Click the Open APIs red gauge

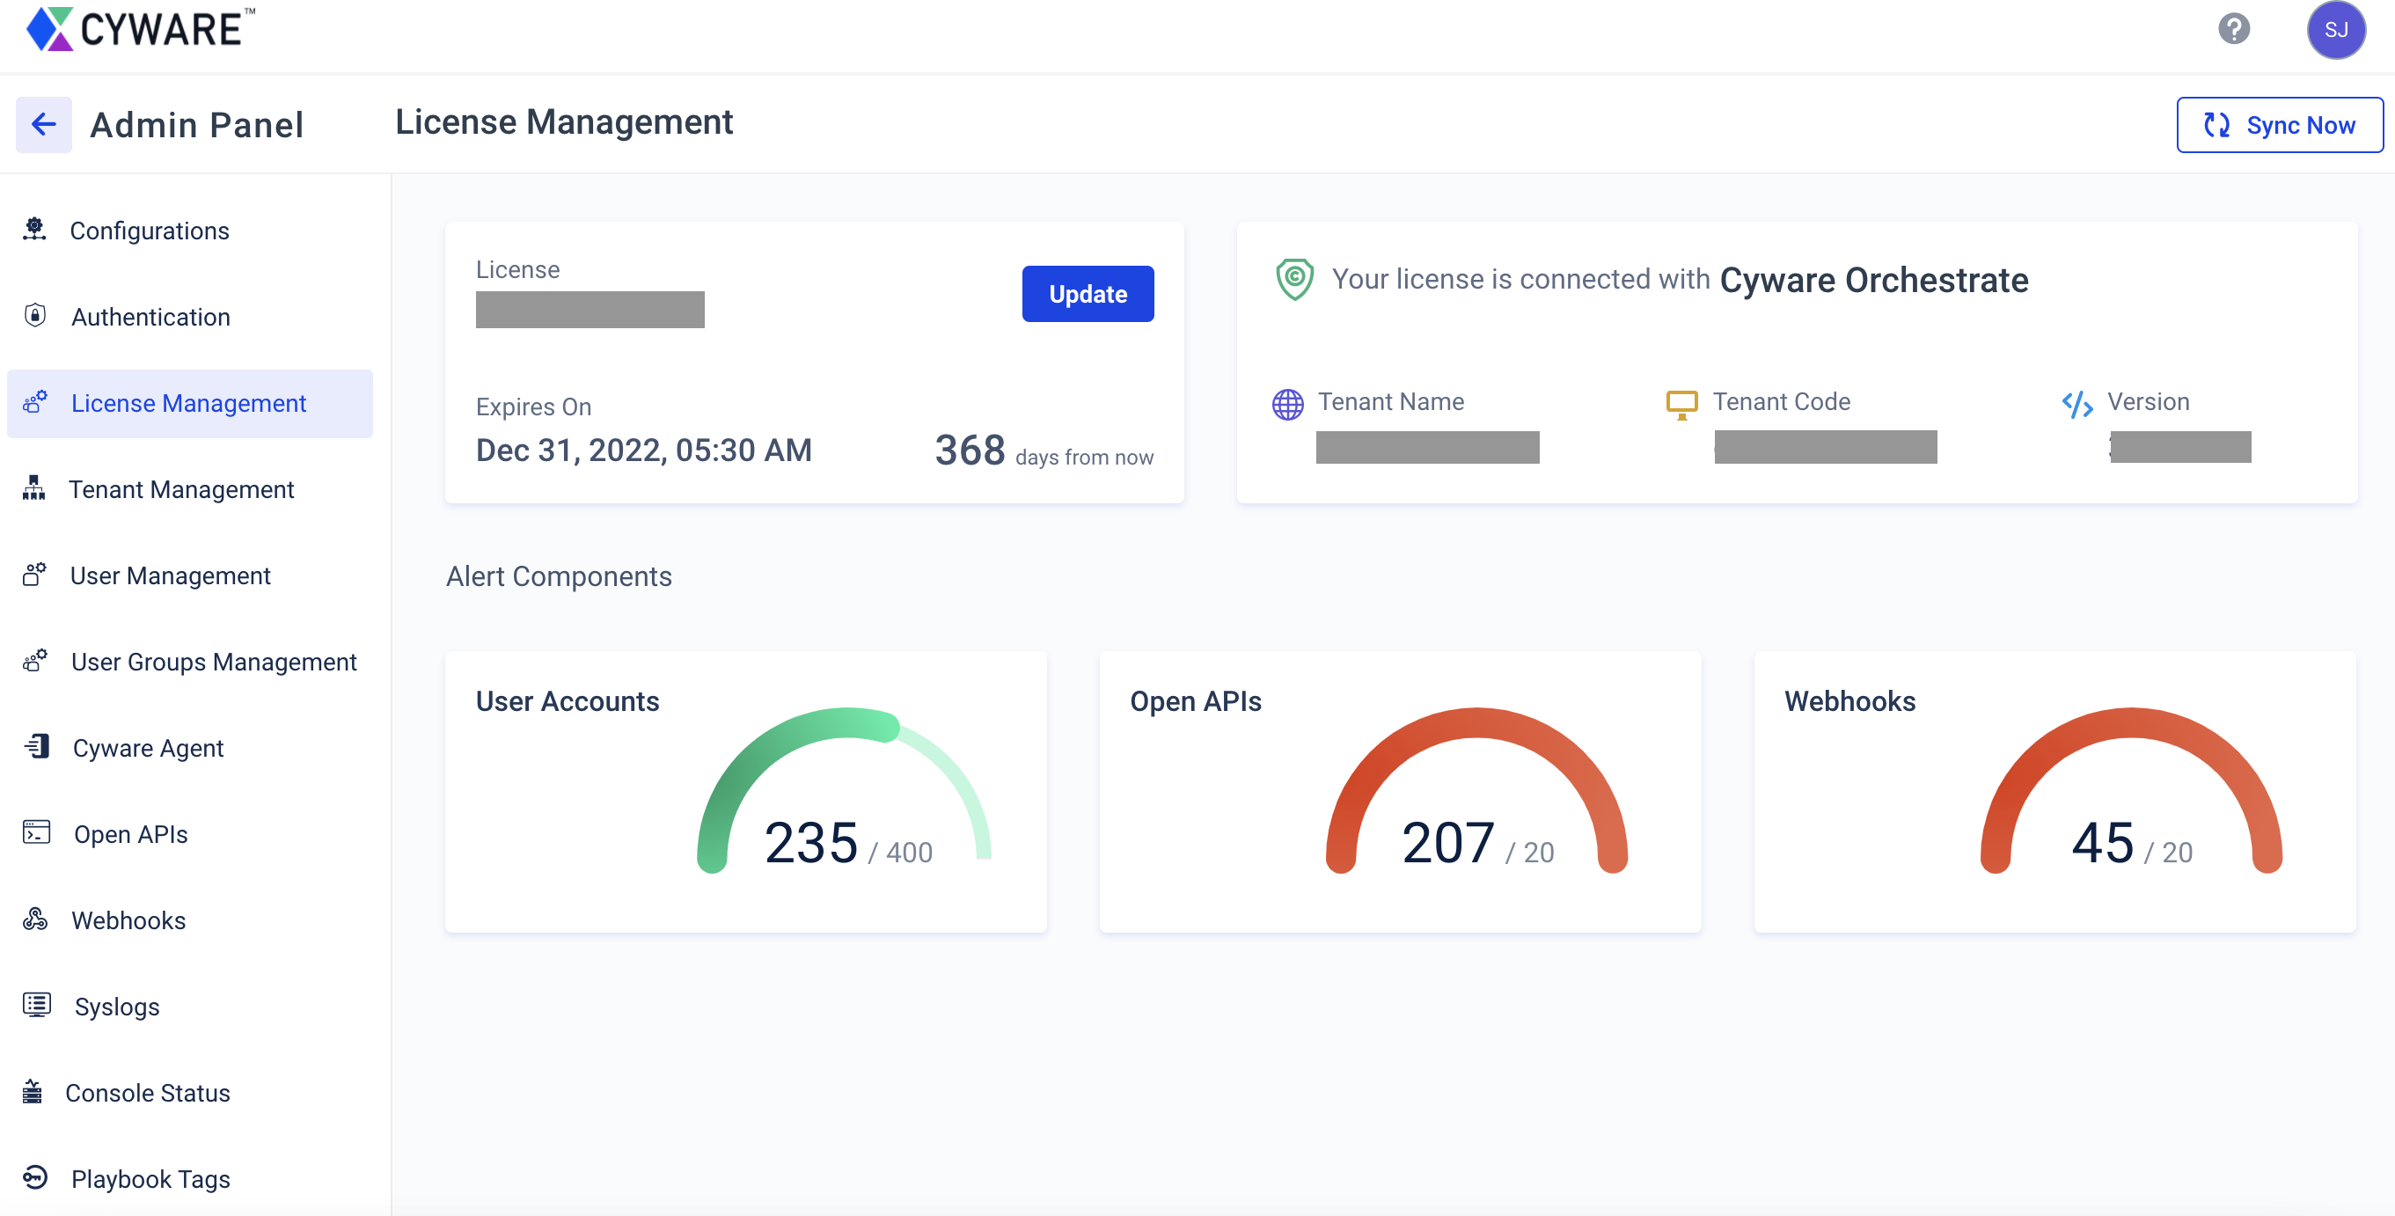pos(1476,790)
